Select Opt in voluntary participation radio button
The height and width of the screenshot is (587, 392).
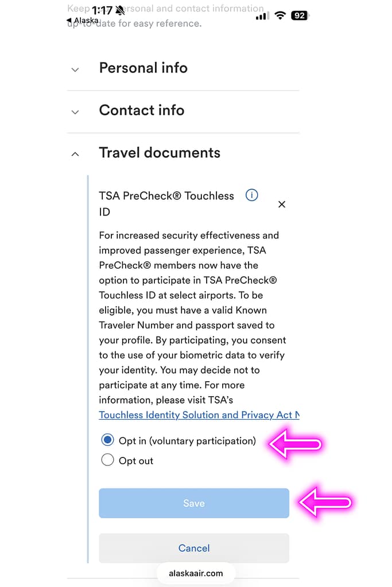[x=107, y=440]
